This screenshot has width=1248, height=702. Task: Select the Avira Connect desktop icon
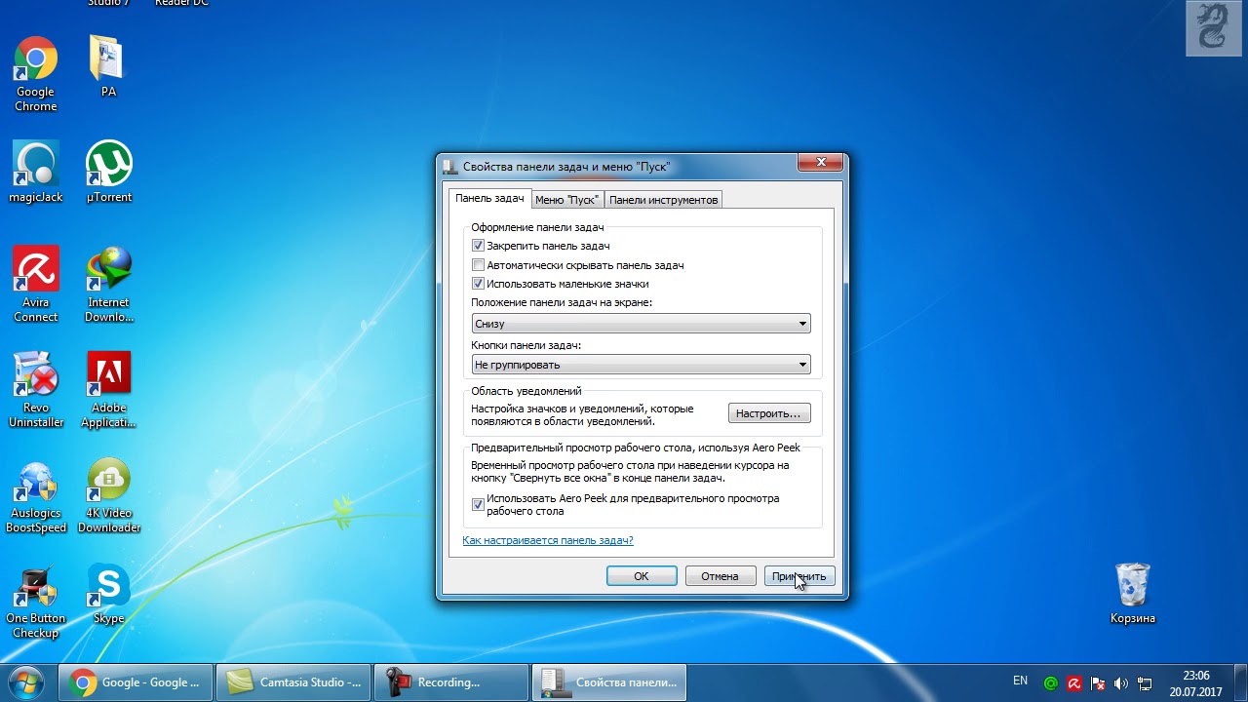point(36,285)
